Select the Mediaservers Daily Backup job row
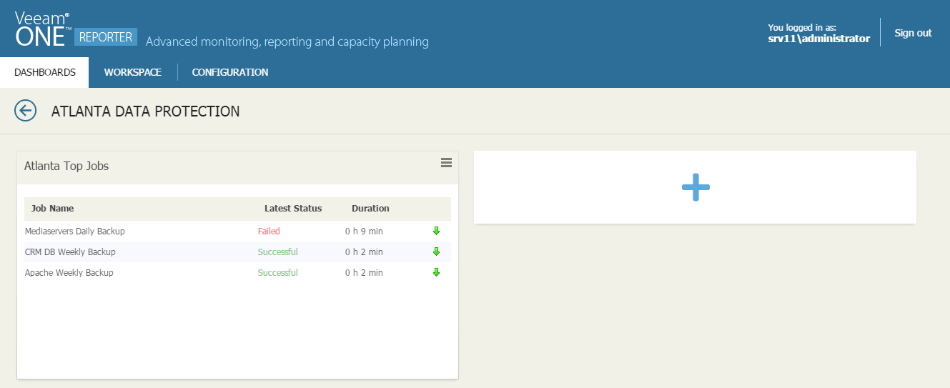The image size is (950, 388). click(x=237, y=231)
